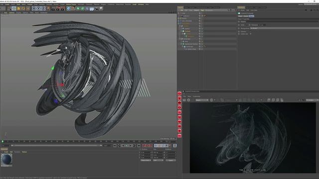Click the red Record Active Objects button
Screen dimensions: 319x179
(x=144, y=146)
